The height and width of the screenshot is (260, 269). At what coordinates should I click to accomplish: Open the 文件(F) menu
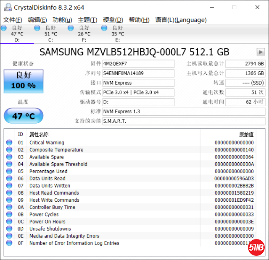click(x=13, y=20)
